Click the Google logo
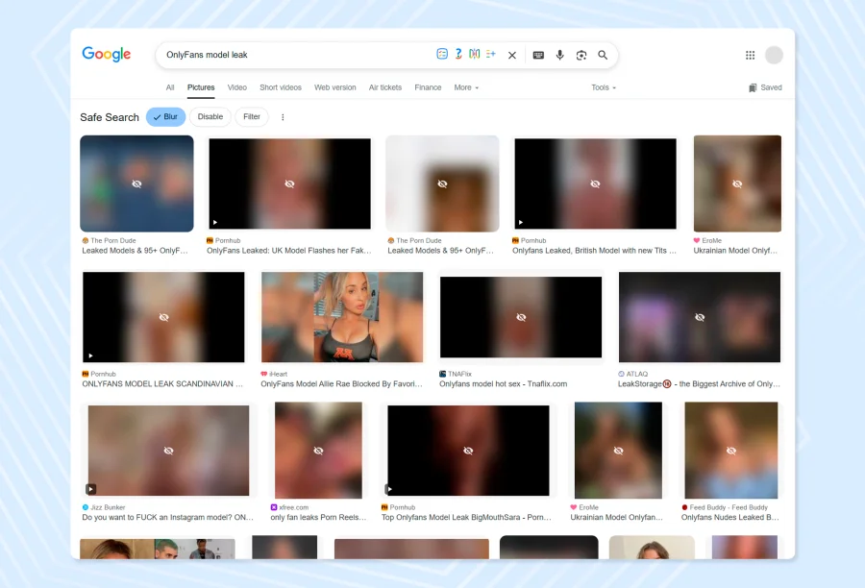Image resolution: width=865 pixels, height=588 pixels. (106, 55)
